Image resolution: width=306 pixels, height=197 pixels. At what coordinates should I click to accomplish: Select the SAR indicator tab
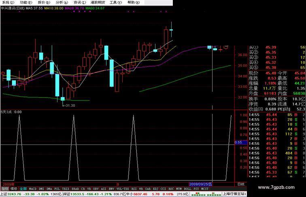click(148, 189)
